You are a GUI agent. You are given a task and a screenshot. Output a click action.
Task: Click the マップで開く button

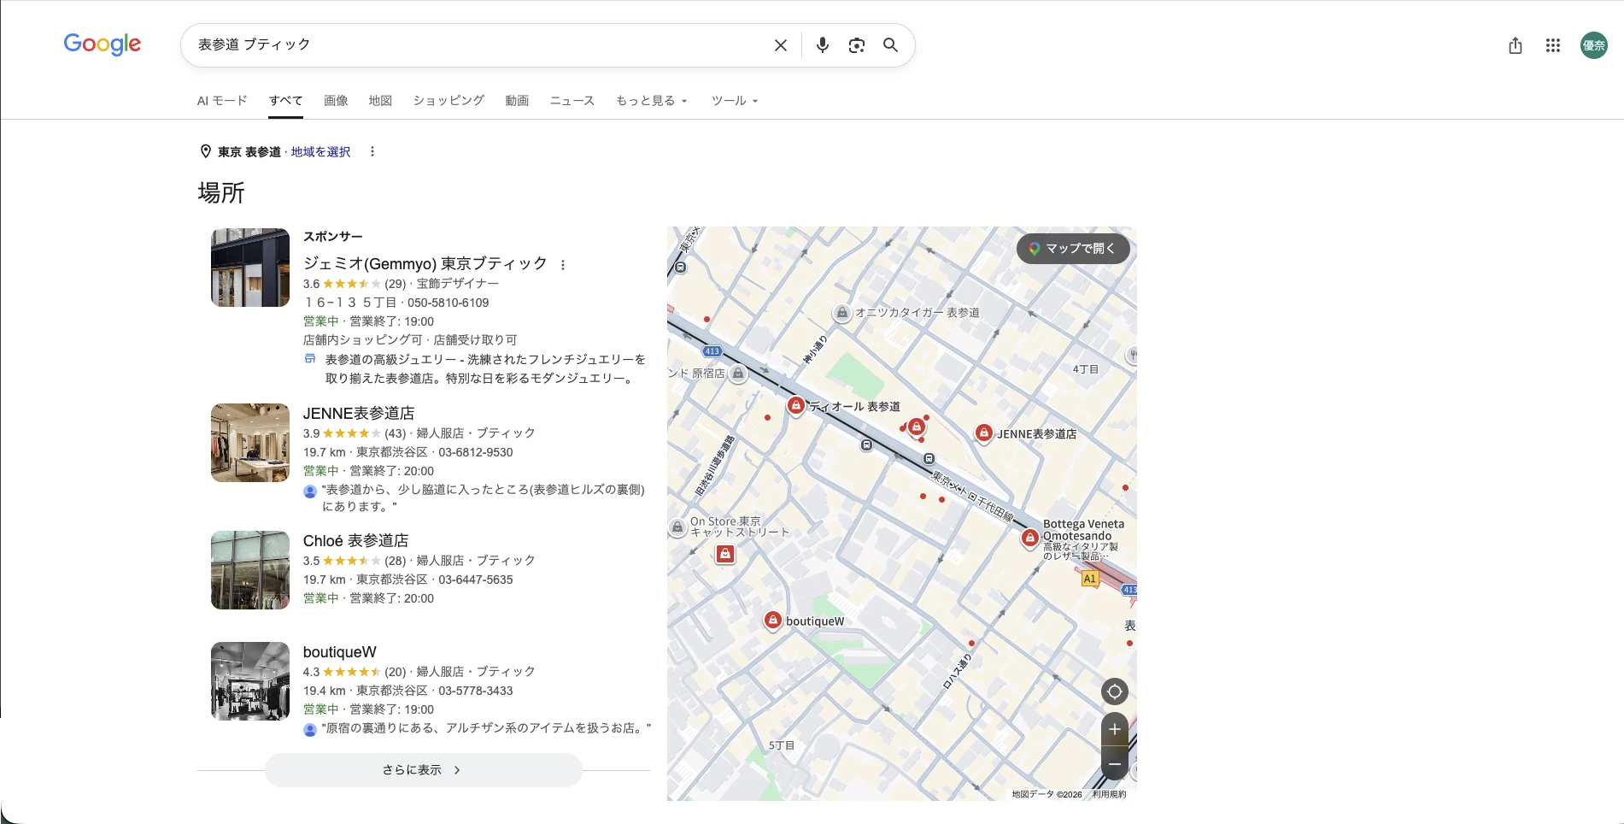tap(1073, 248)
